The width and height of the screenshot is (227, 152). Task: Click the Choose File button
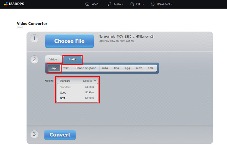click(x=69, y=41)
